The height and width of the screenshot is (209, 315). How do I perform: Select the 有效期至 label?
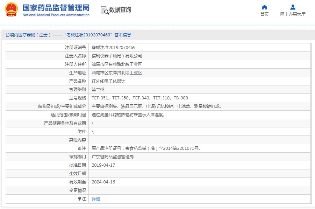pyautogui.click(x=78, y=182)
